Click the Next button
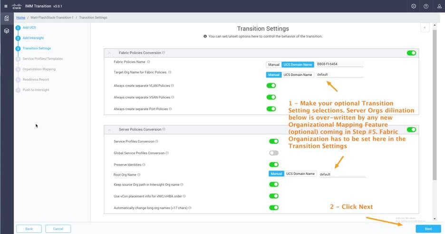 point(428,229)
